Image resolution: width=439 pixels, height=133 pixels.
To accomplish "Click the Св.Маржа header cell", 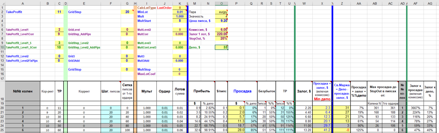I will pos(342,92).
